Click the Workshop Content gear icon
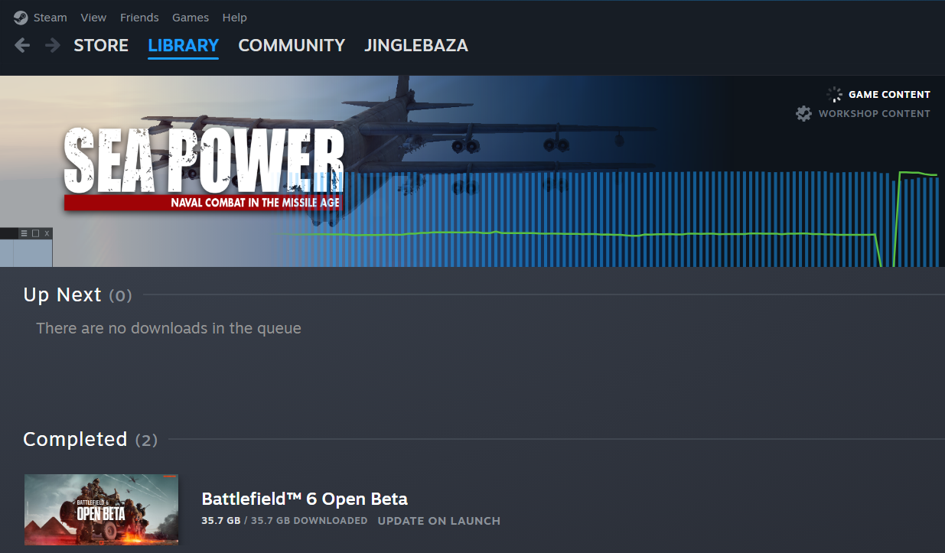Image resolution: width=945 pixels, height=553 pixels. pos(803,114)
